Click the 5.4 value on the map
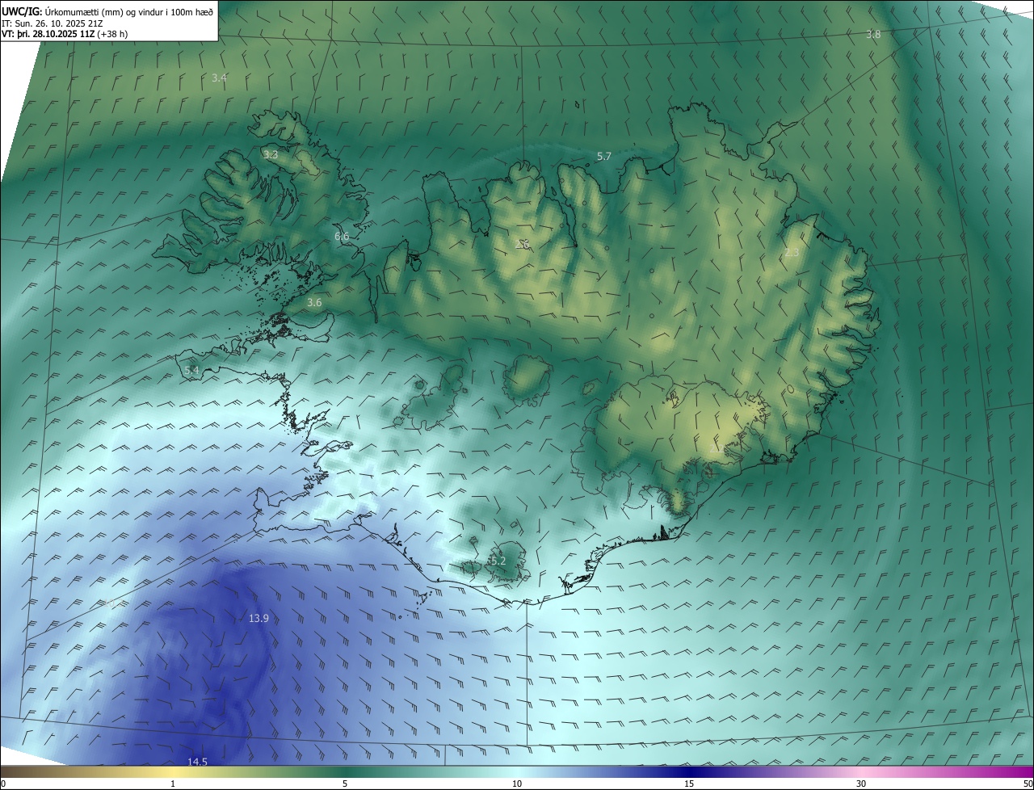The image size is (1034, 790). coord(191,370)
